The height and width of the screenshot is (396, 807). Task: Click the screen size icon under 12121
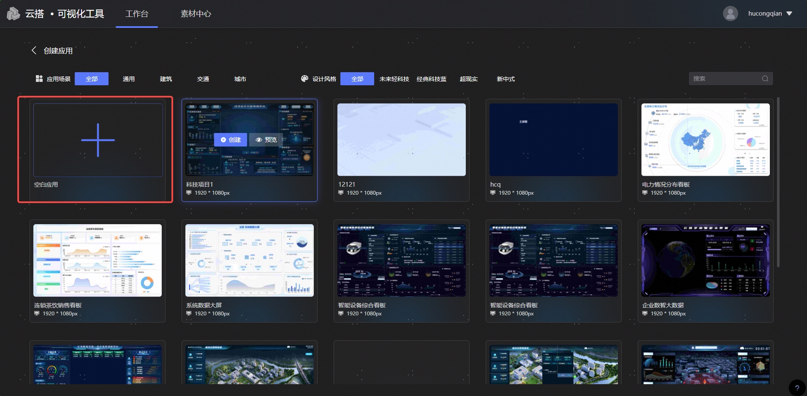341,193
